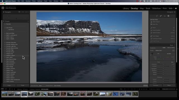Expand the Favorites preset group
This screenshot has height=100, width=179.
5,24
